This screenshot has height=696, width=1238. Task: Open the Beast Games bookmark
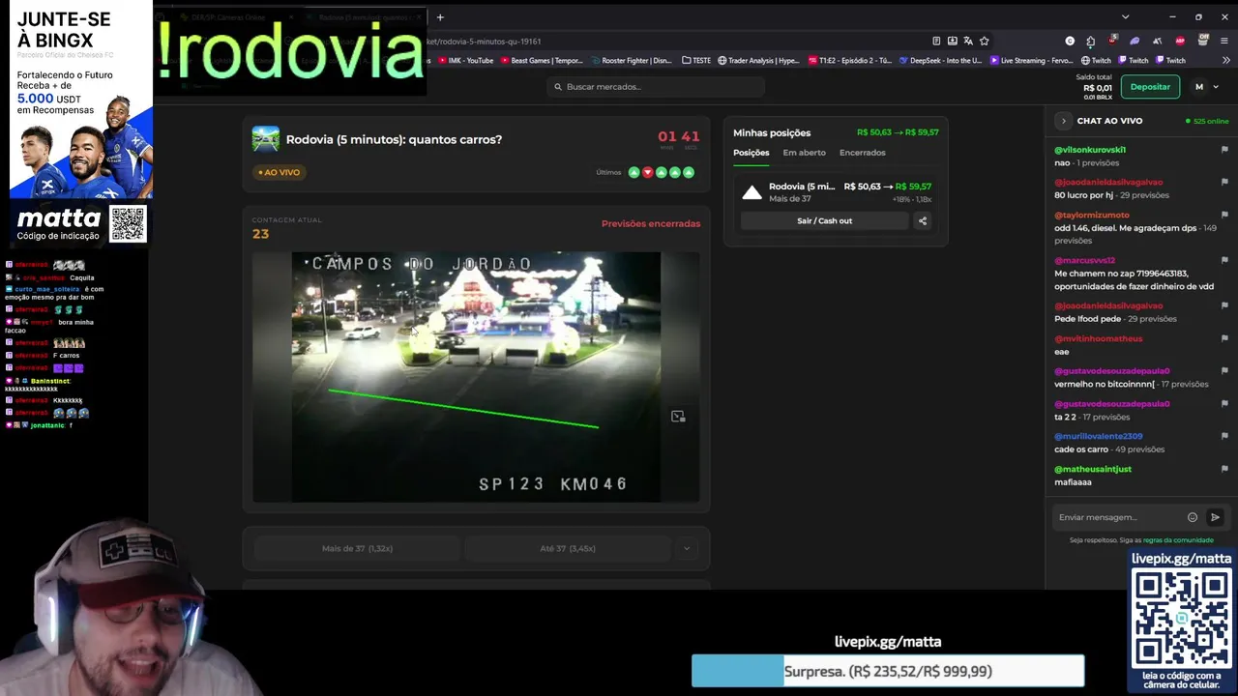(541, 60)
